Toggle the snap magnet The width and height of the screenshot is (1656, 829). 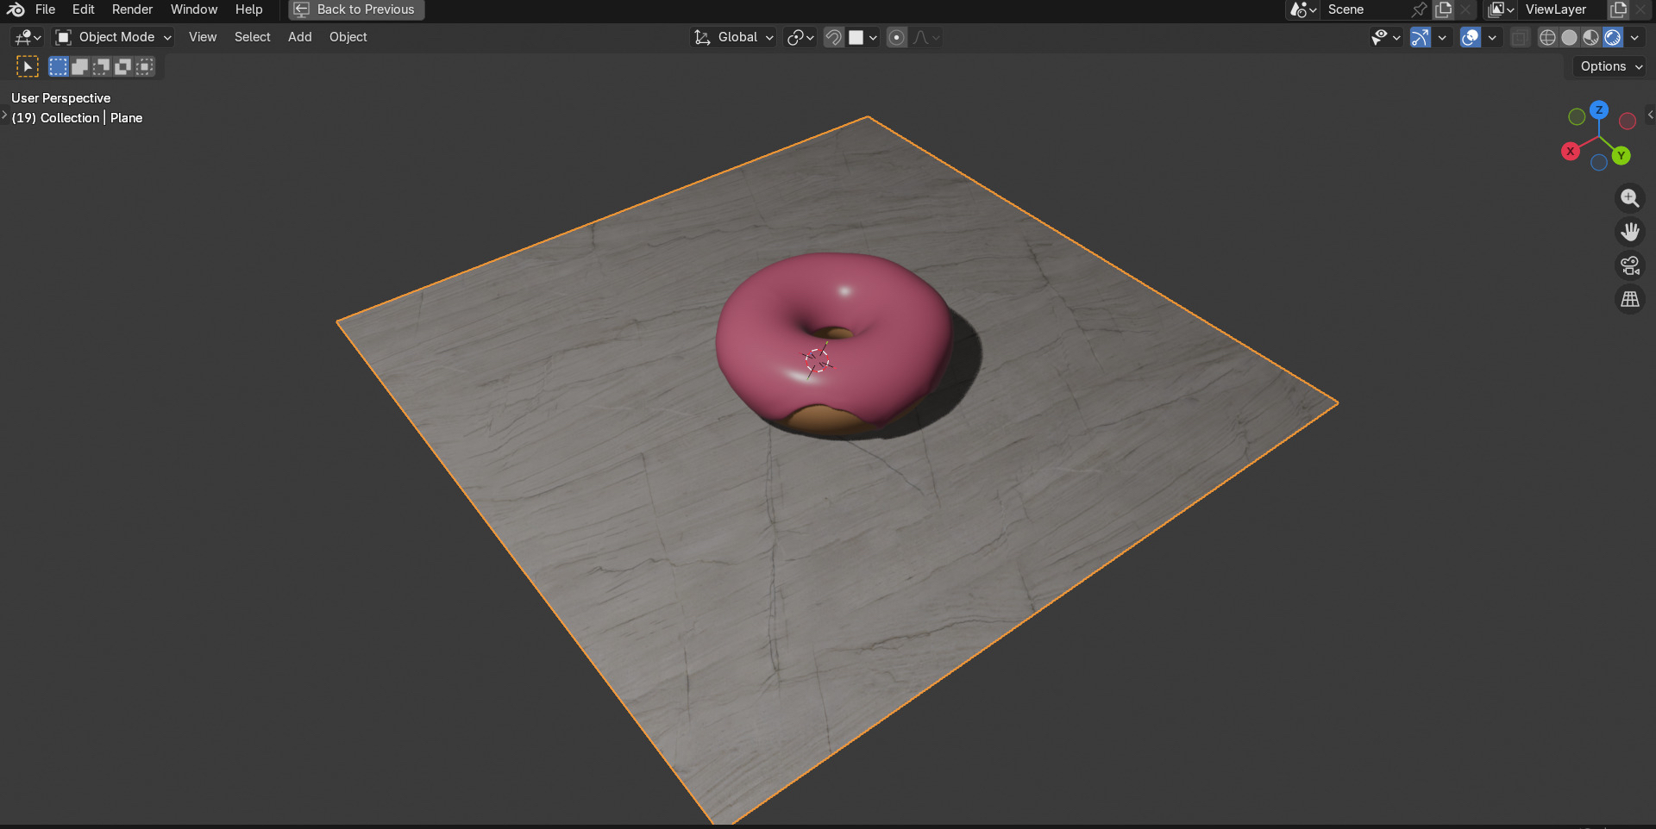click(x=833, y=37)
